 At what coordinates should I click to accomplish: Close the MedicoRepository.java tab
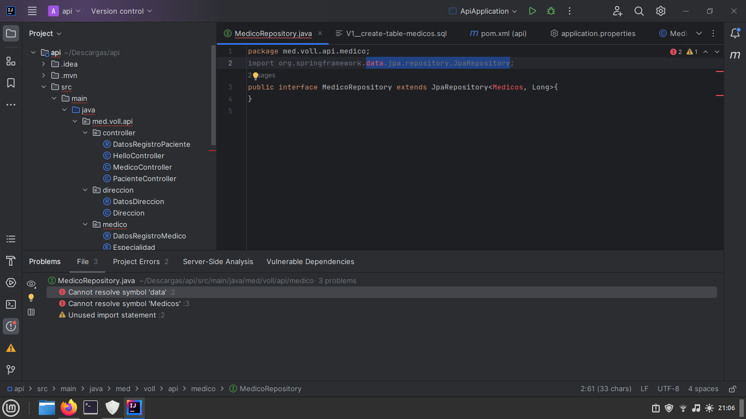pyautogui.click(x=320, y=33)
